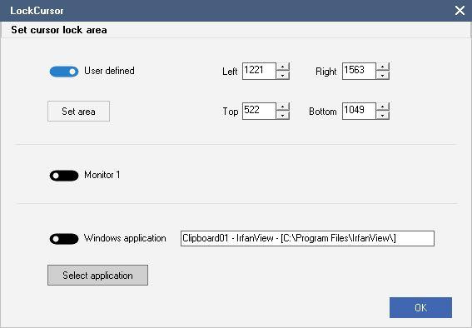
Task: Increase the Right value with up arrow
Action: click(x=383, y=67)
